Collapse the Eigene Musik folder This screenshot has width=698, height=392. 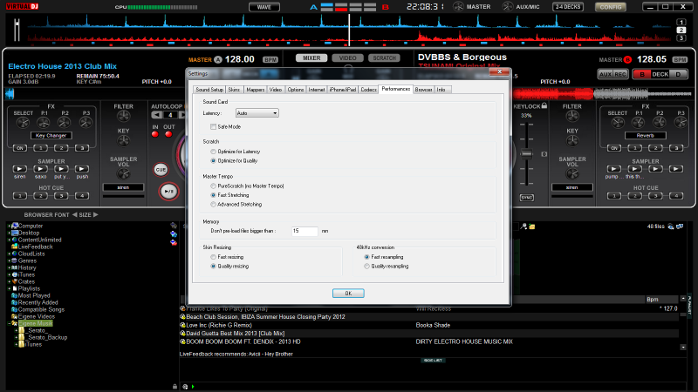(10, 323)
